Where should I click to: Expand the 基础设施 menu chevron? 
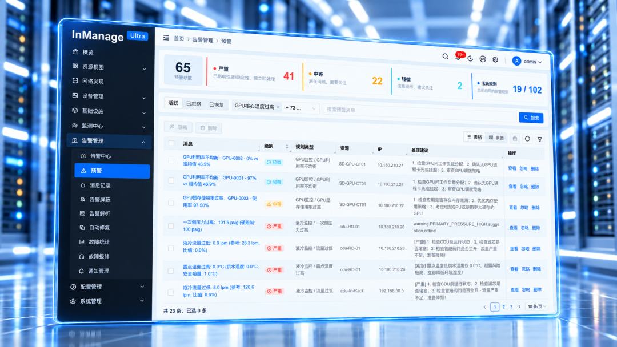[x=144, y=113]
